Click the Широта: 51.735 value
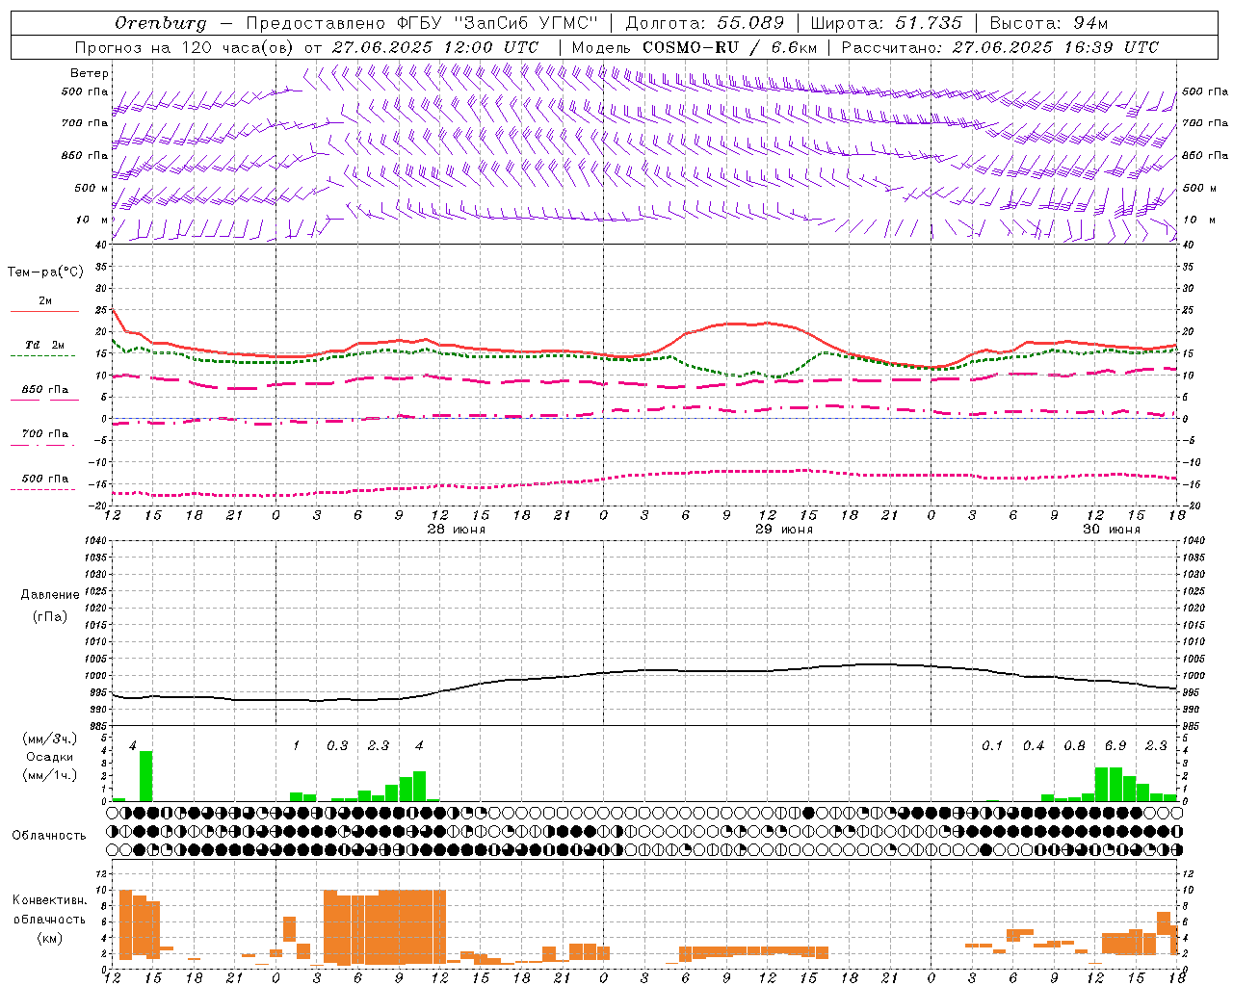The height and width of the screenshot is (986, 1233). (886, 23)
